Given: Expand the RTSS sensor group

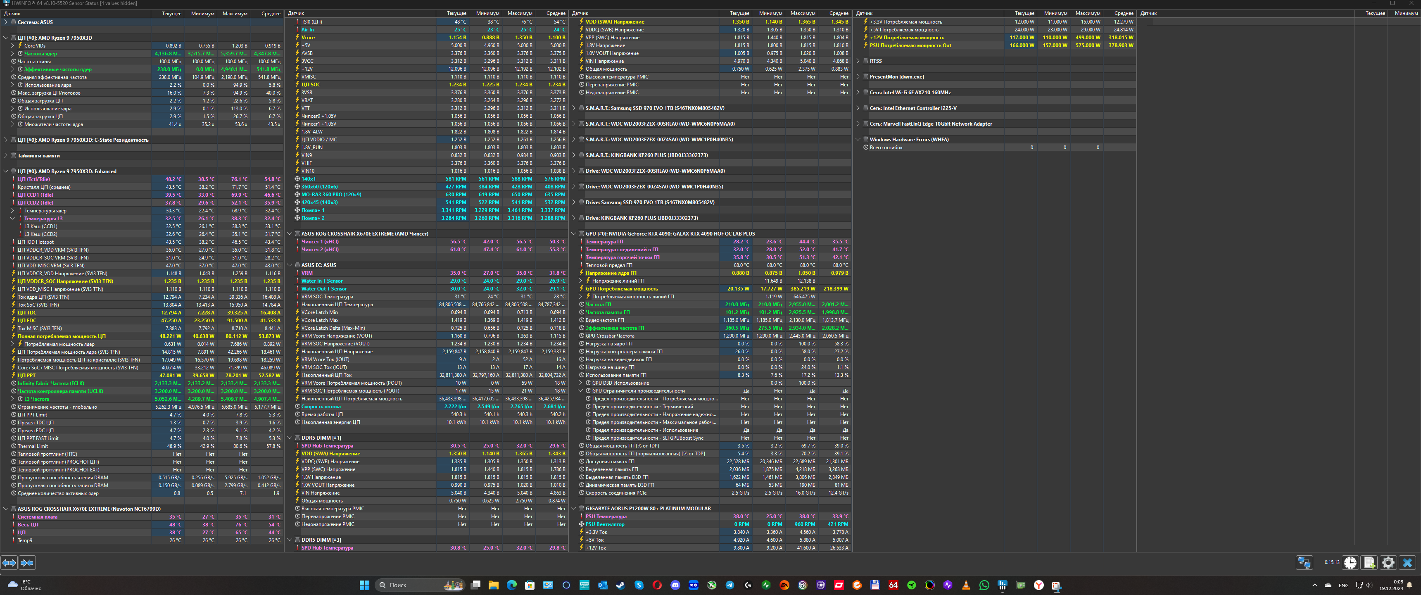Looking at the screenshot, I should point(858,61).
